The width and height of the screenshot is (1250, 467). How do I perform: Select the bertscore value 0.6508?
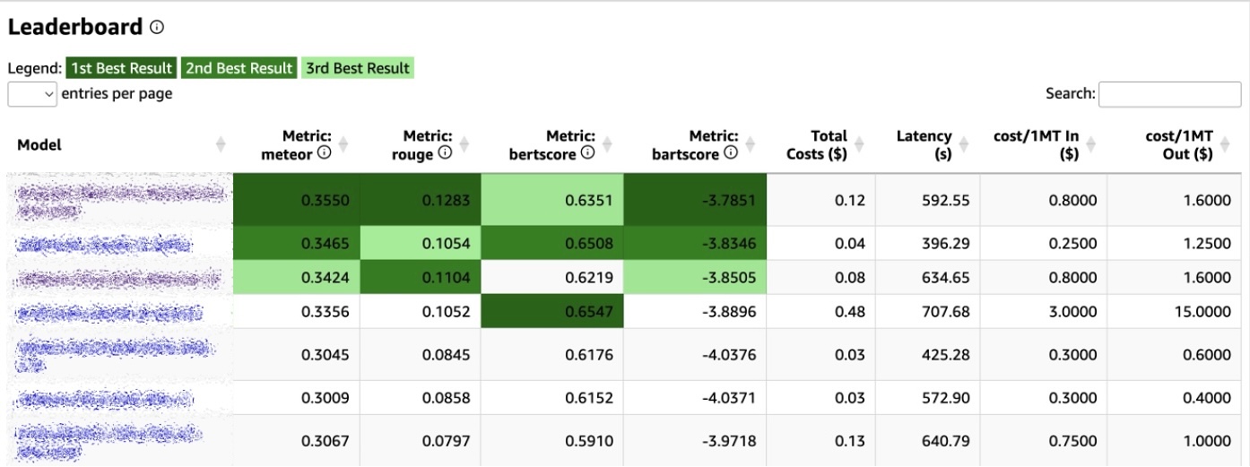click(x=589, y=244)
